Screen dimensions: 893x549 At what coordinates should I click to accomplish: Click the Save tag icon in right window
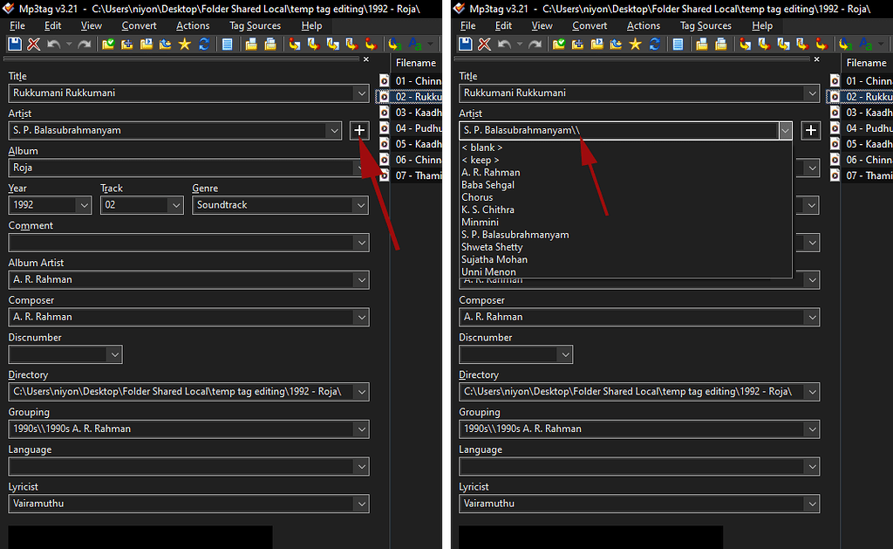[x=466, y=44]
